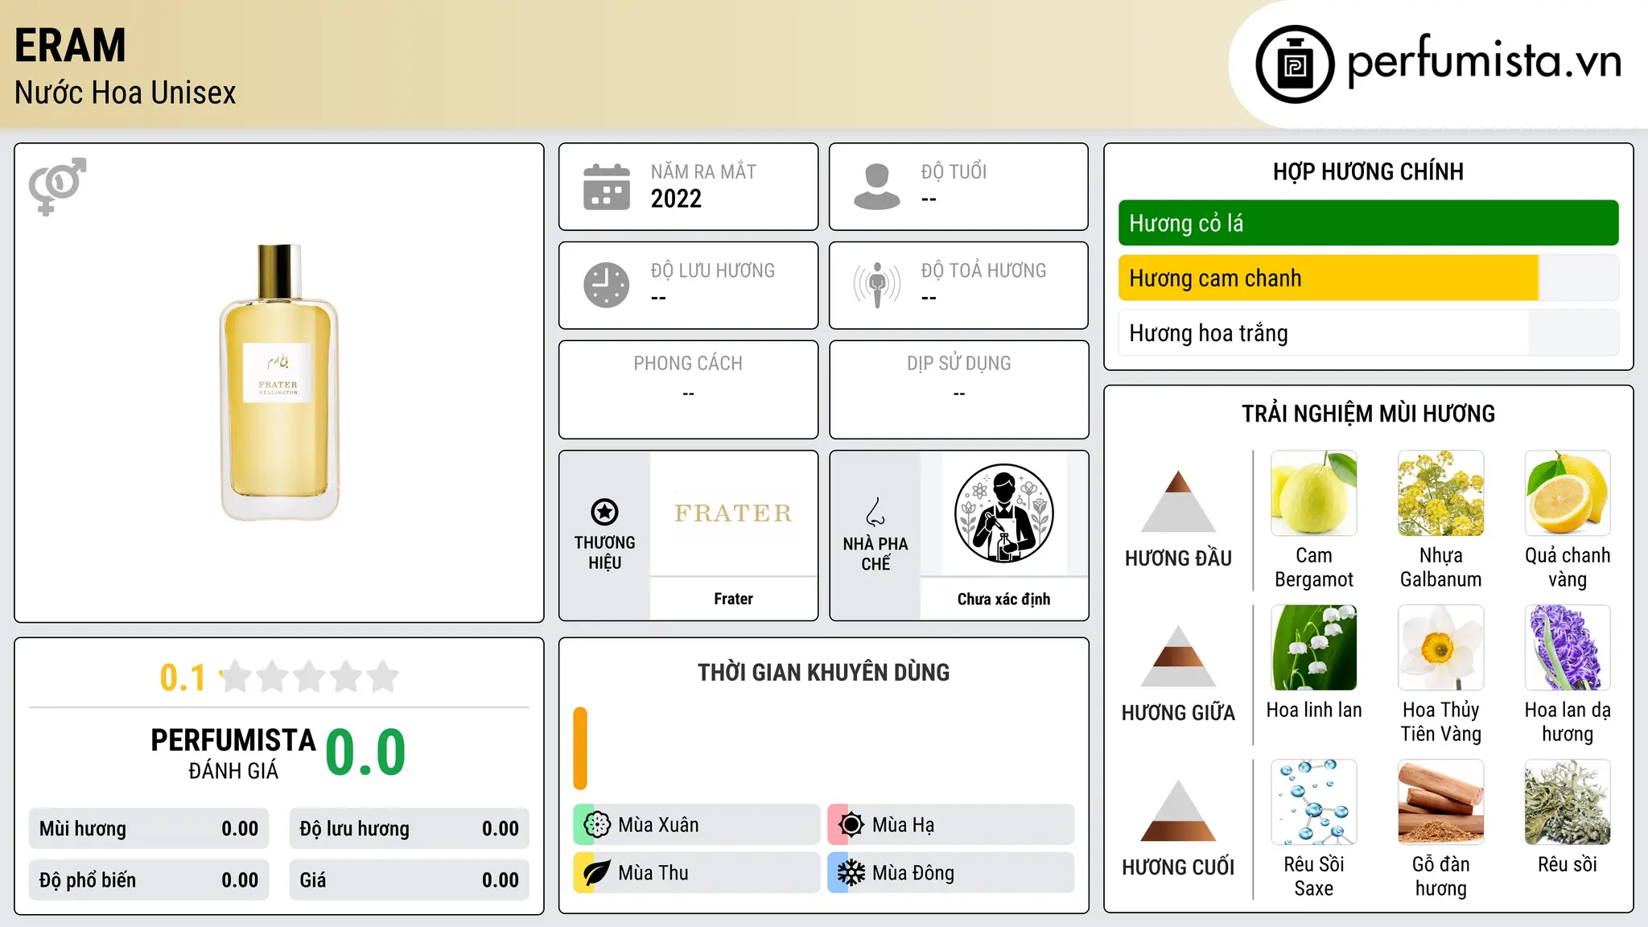This screenshot has height=927, width=1648.
Task: Open the Cam Bergamot note image
Action: 1314,493
